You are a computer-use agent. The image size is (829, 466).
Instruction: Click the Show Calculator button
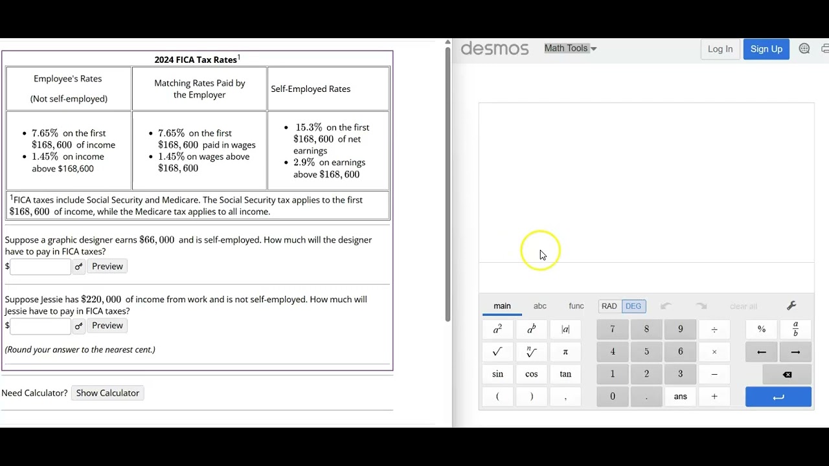108,393
